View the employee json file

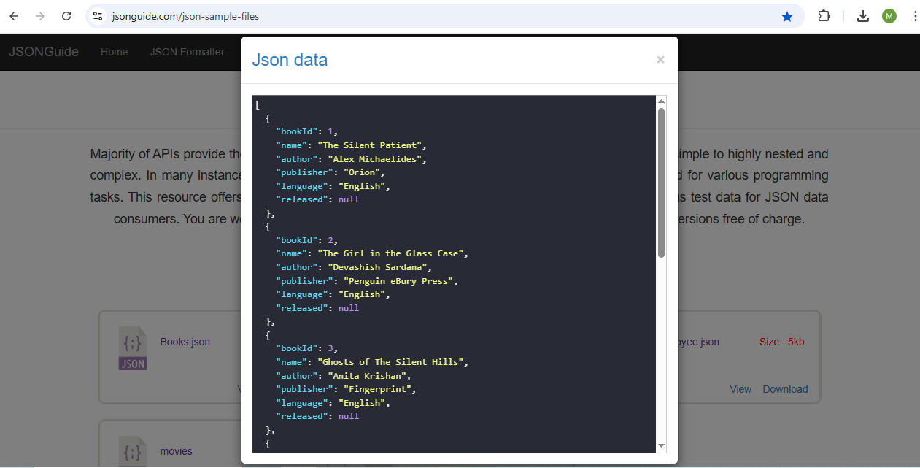click(x=741, y=389)
